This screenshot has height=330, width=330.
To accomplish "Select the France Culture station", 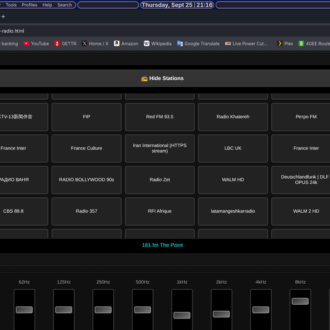I will (x=86, y=148).
